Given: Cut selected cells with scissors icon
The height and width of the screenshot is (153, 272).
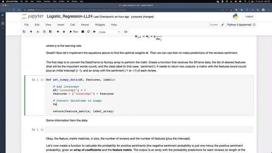Looking at the screenshot, I should pyautogui.click(x=38, y=32).
